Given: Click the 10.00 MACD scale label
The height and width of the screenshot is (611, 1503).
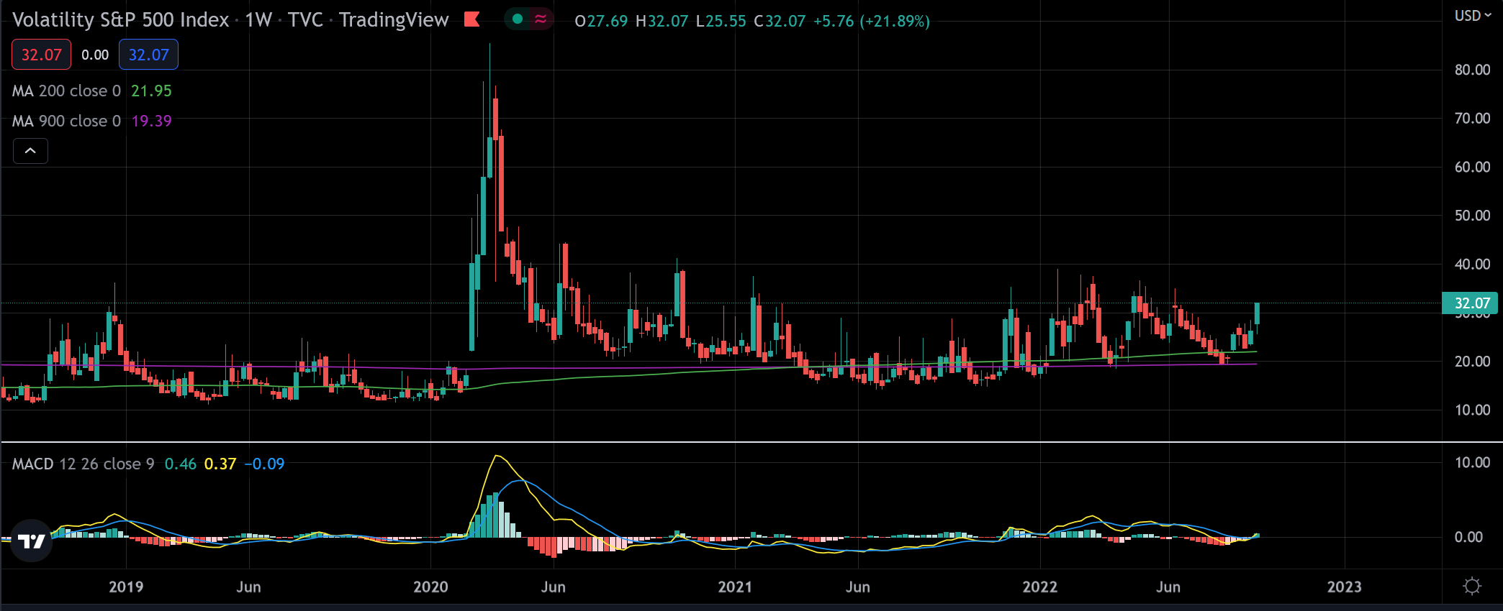Looking at the screenshot, I should (1472, 463).
